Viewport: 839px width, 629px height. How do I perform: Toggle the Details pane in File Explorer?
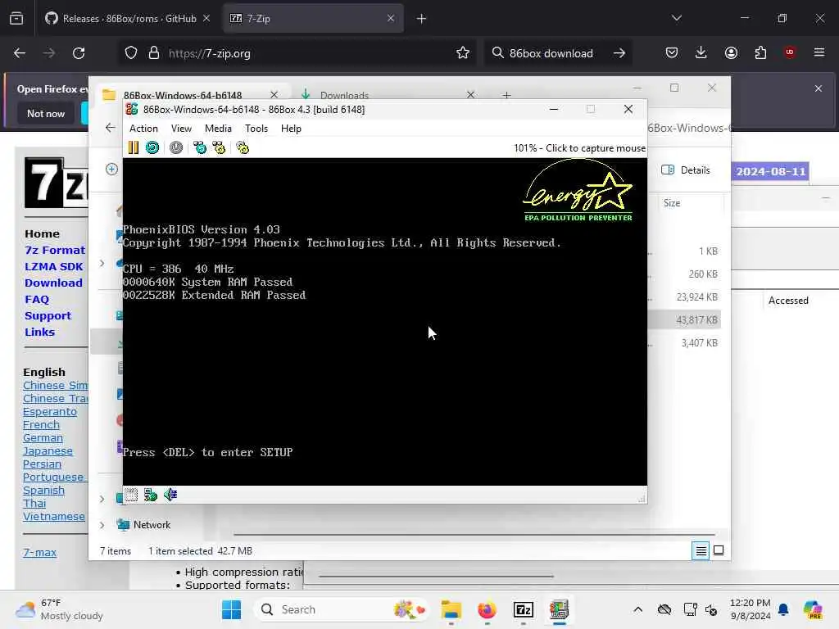tap(686, 170)
